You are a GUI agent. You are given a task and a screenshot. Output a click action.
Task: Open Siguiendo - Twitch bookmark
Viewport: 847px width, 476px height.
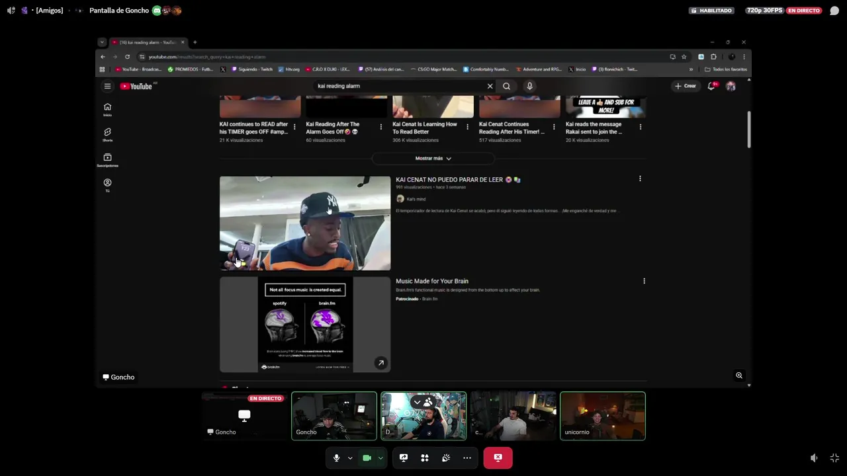[251, 69]
